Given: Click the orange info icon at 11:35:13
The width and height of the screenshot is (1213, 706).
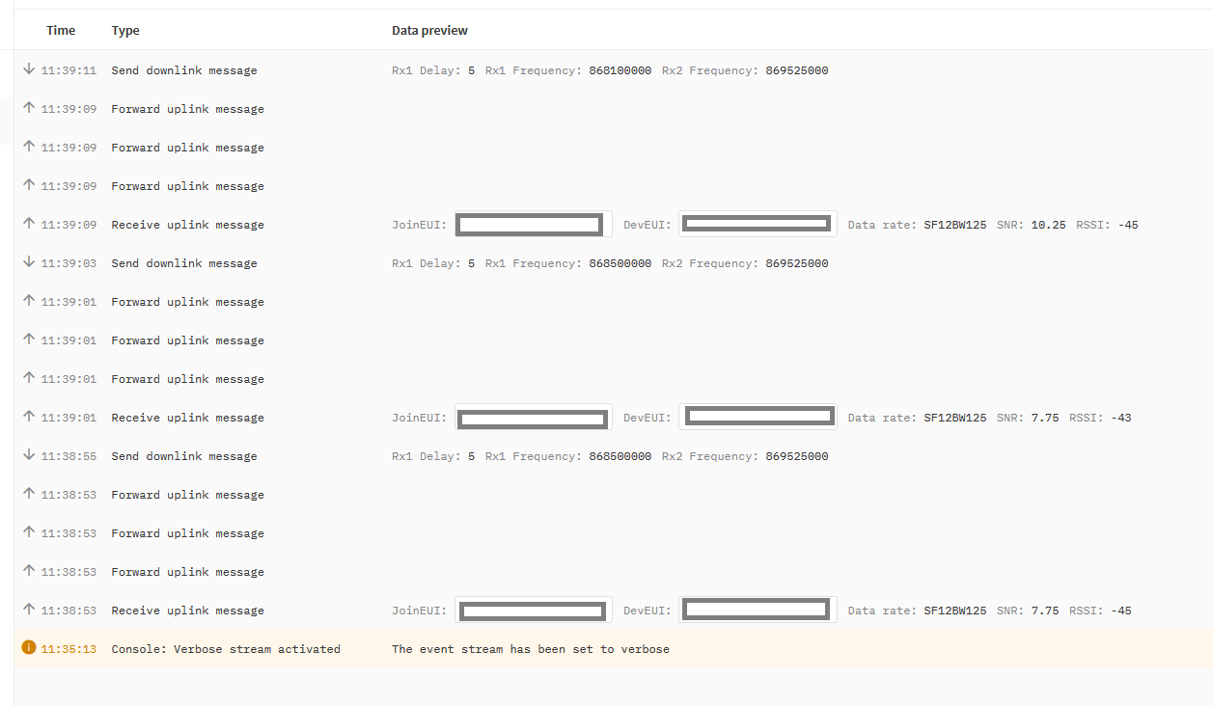Looking at the screenshot, I should pos(29,648).
